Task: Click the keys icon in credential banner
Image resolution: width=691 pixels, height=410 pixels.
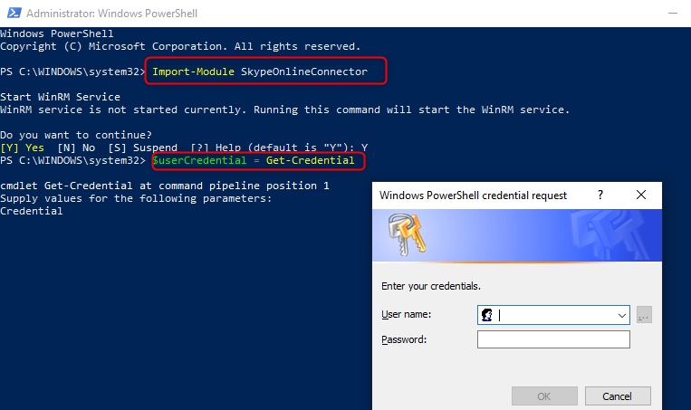Action: [406, 234]
